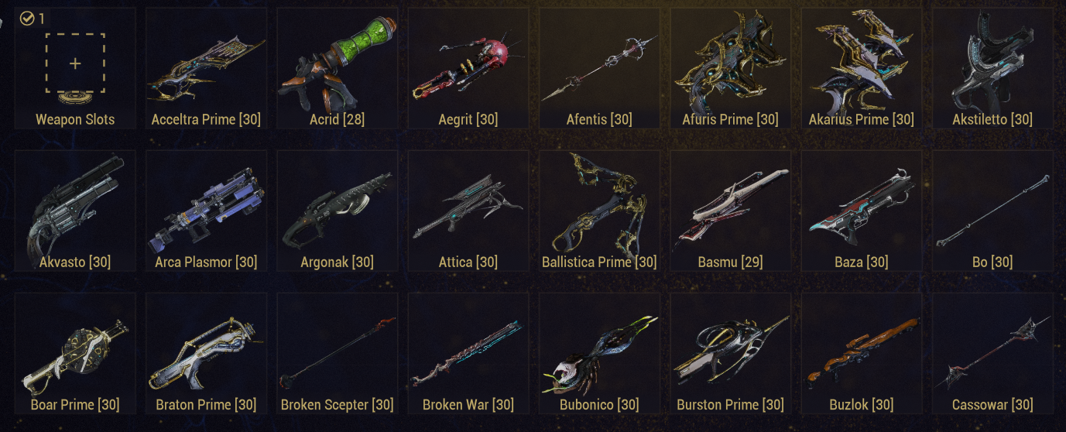
Task: Select the Aegrit weapon icon
Action: pos(468,68)
